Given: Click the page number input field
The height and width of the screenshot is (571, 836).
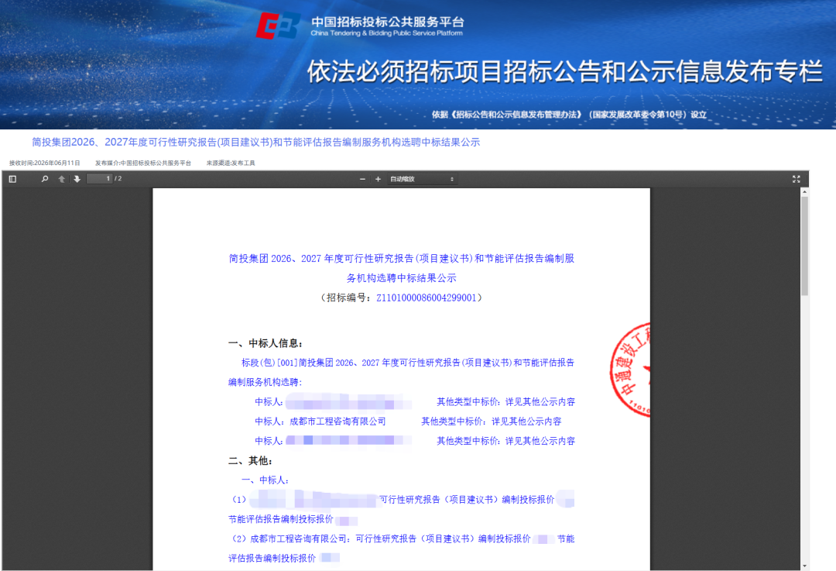Looking at the screenshot, I should (100, 179).
